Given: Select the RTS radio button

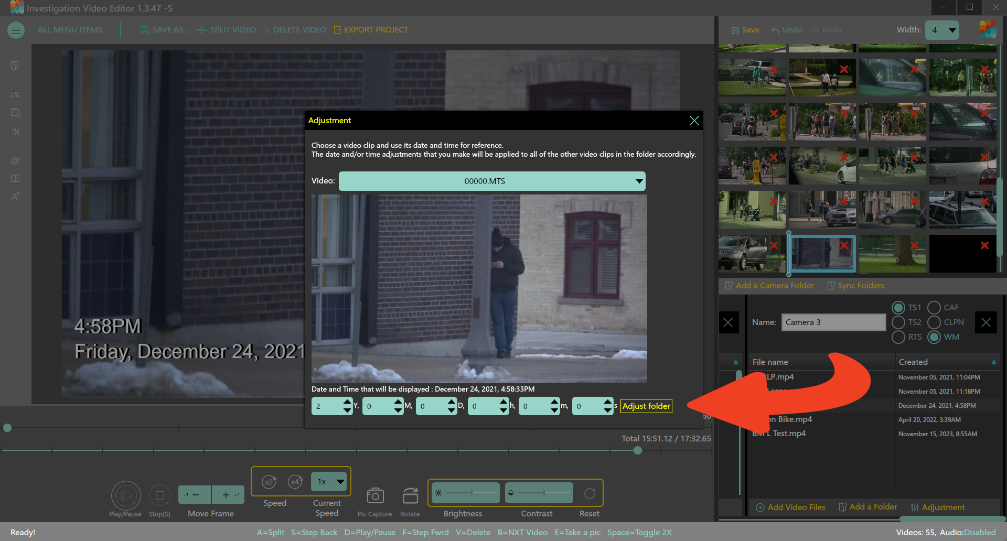Looking at the screenshot, I should (x=898, y=337).
